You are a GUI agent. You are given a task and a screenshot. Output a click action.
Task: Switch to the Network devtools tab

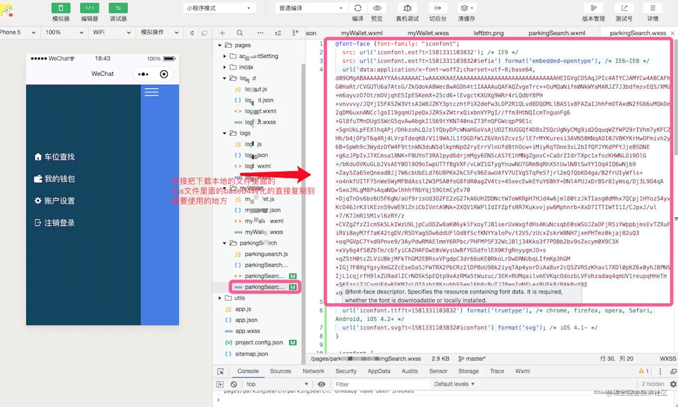313,371
